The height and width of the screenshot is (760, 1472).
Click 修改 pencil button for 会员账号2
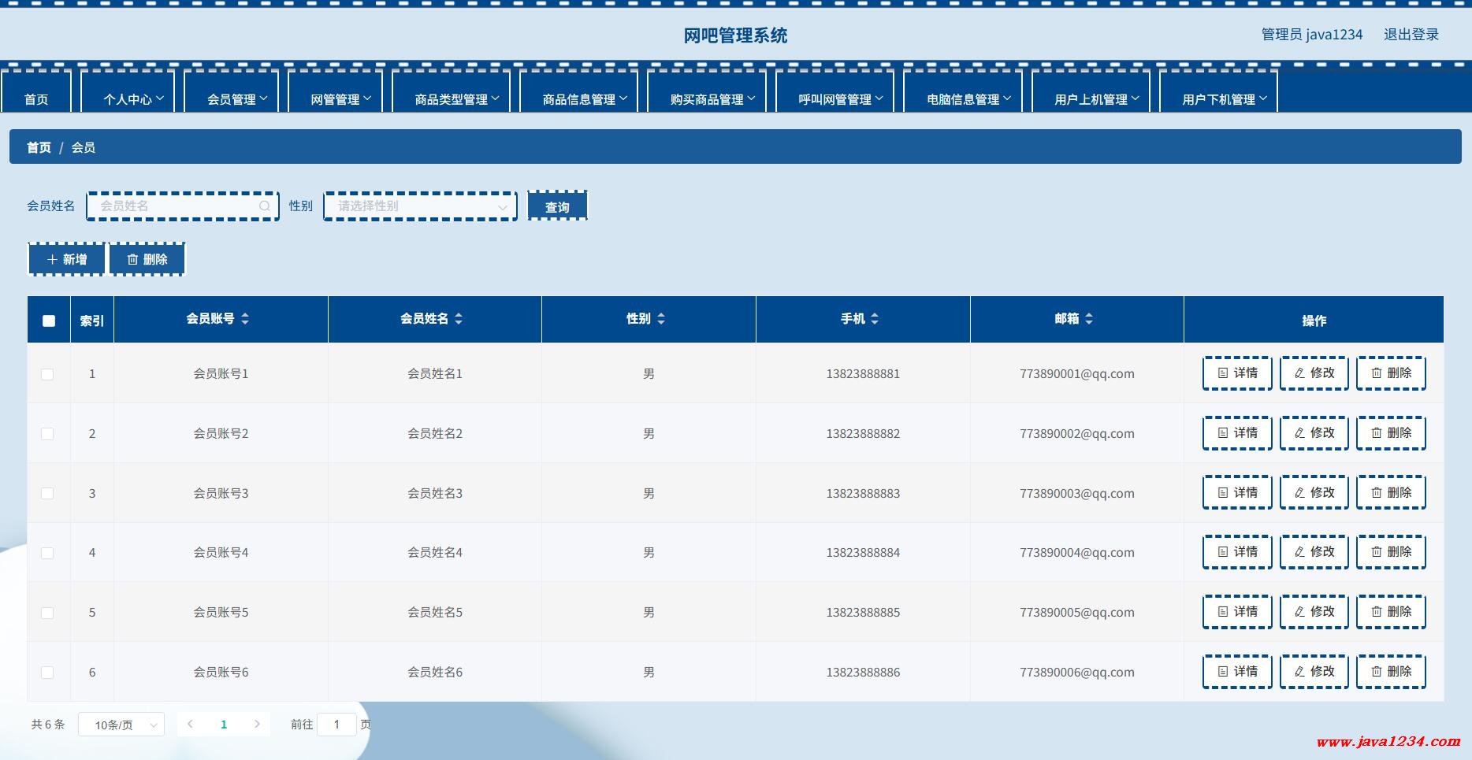(x=1314, y=433)
